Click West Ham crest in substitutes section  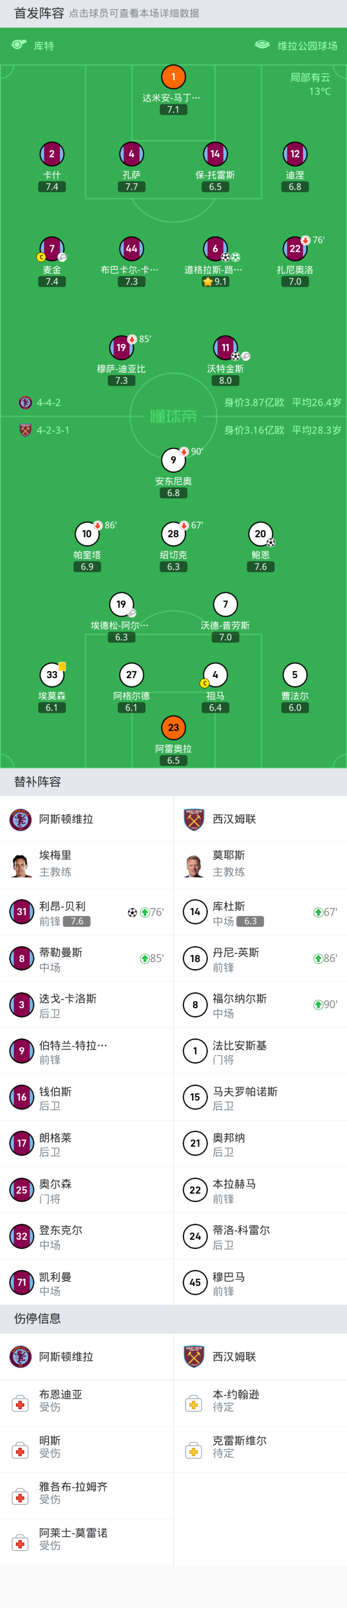click(194, 819)
